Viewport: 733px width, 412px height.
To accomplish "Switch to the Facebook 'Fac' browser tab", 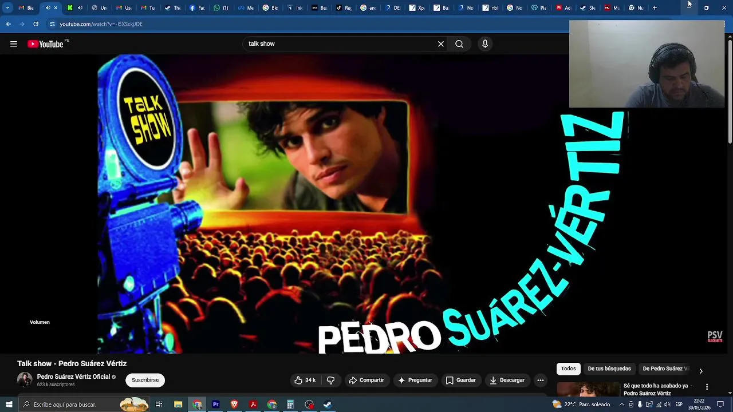I will pyautogui.click(x=197, y=8).
